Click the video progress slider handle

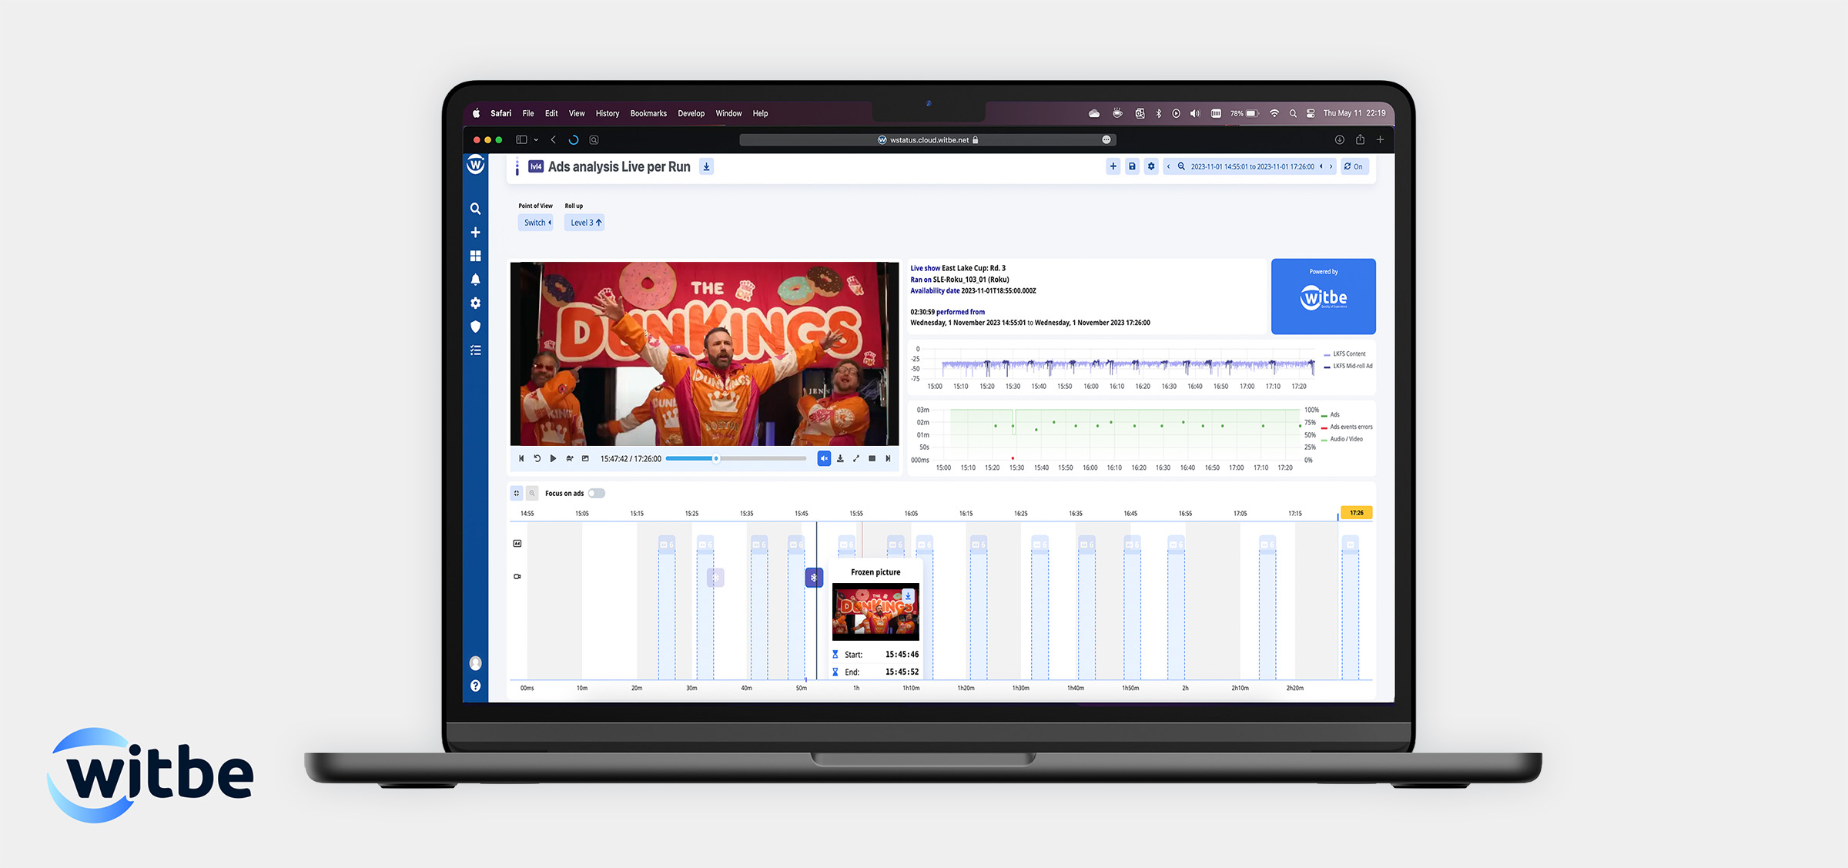[x=716, y=458]
